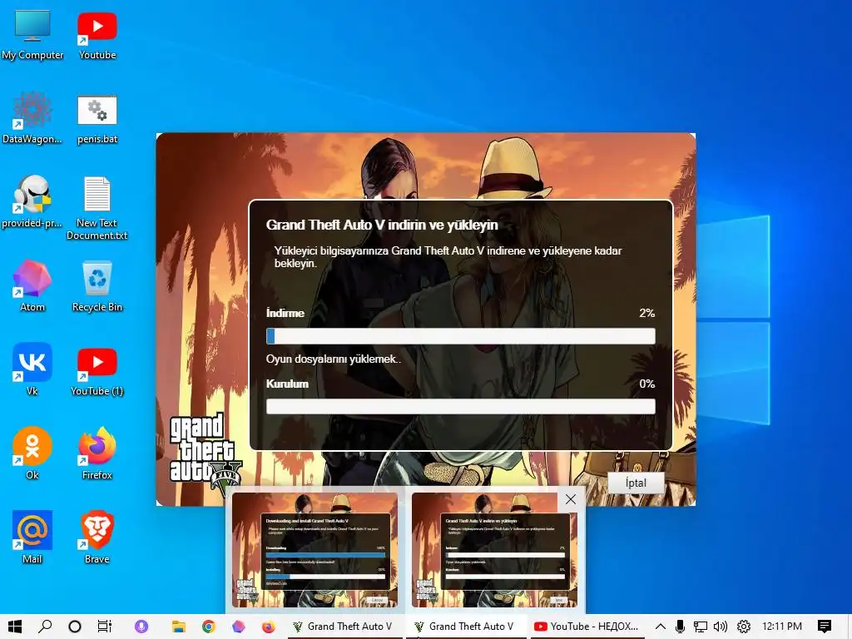
Task: Select the English installer preview thumbnail
Action: pyautogui.click(x=315, y=550)
